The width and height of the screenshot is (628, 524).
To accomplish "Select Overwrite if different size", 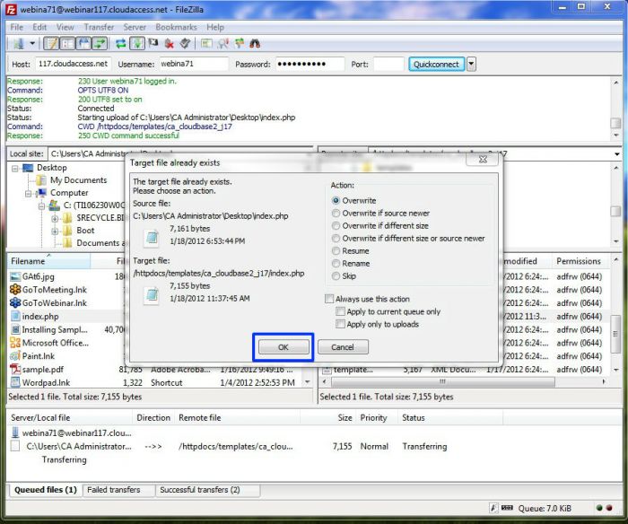I will click(336, 225).
